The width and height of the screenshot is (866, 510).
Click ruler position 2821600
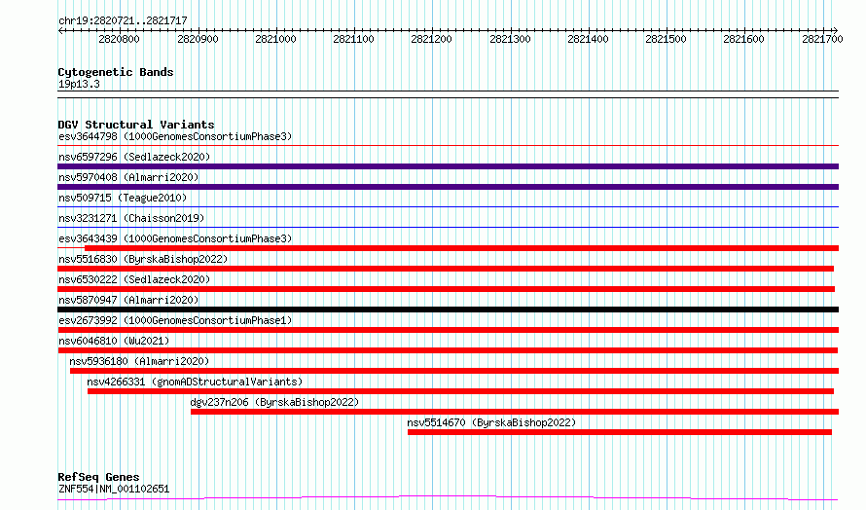(x=744, y=39)
